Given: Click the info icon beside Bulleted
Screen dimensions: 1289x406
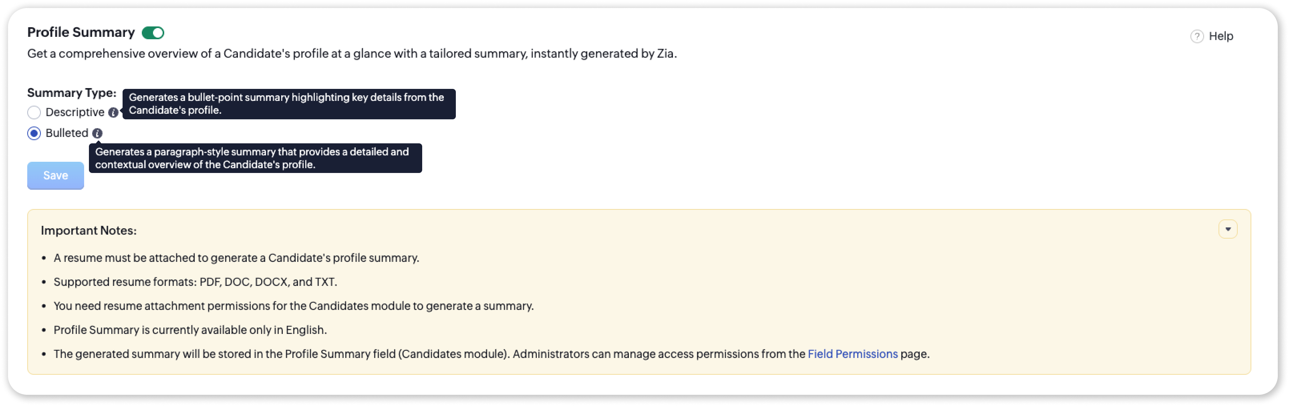Looking at the screenshot, I should click(98, 133).
